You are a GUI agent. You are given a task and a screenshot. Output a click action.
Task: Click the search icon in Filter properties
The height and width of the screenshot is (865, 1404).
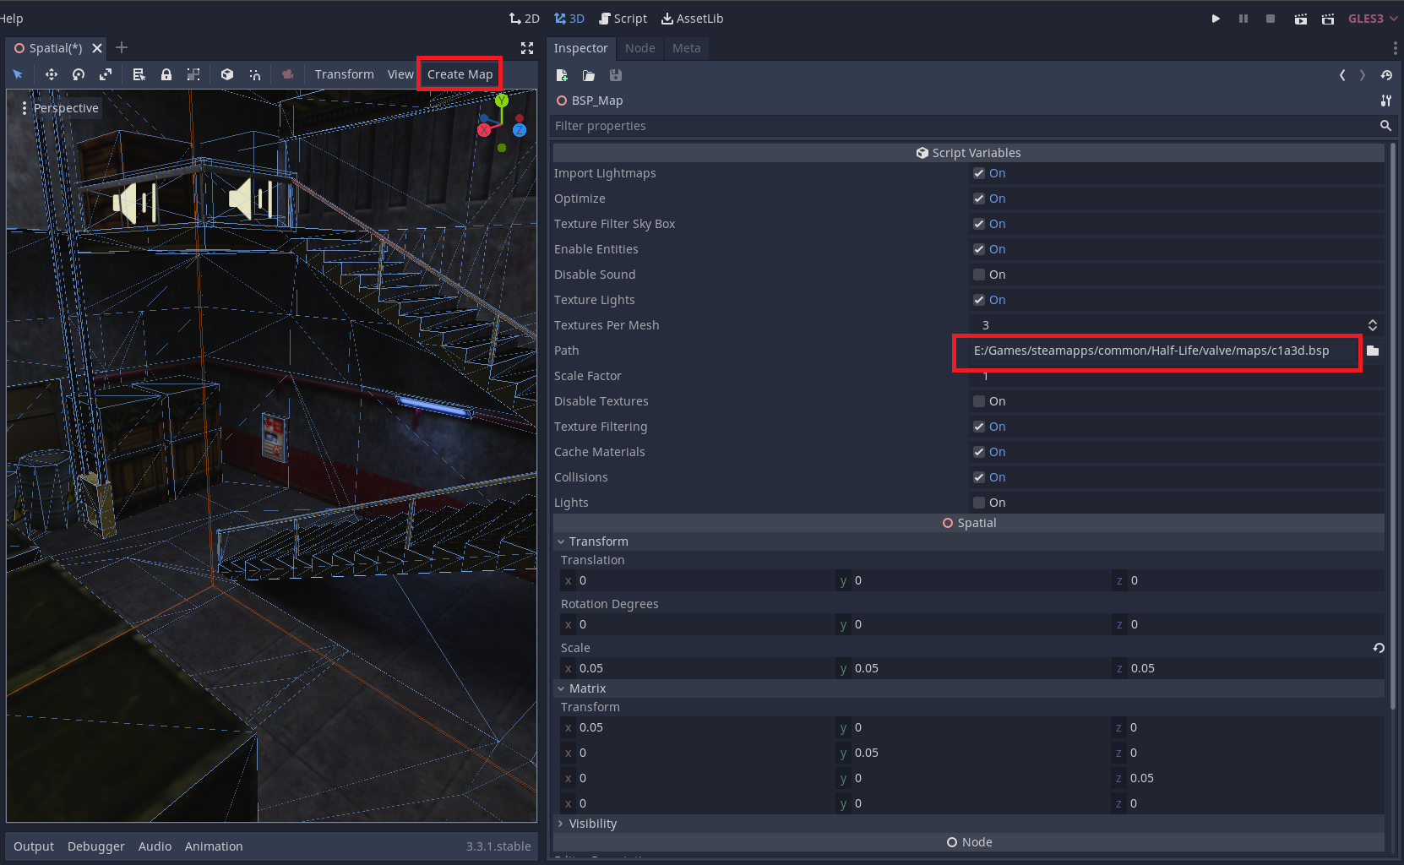pyautogui.click(x=1385, y=126)
